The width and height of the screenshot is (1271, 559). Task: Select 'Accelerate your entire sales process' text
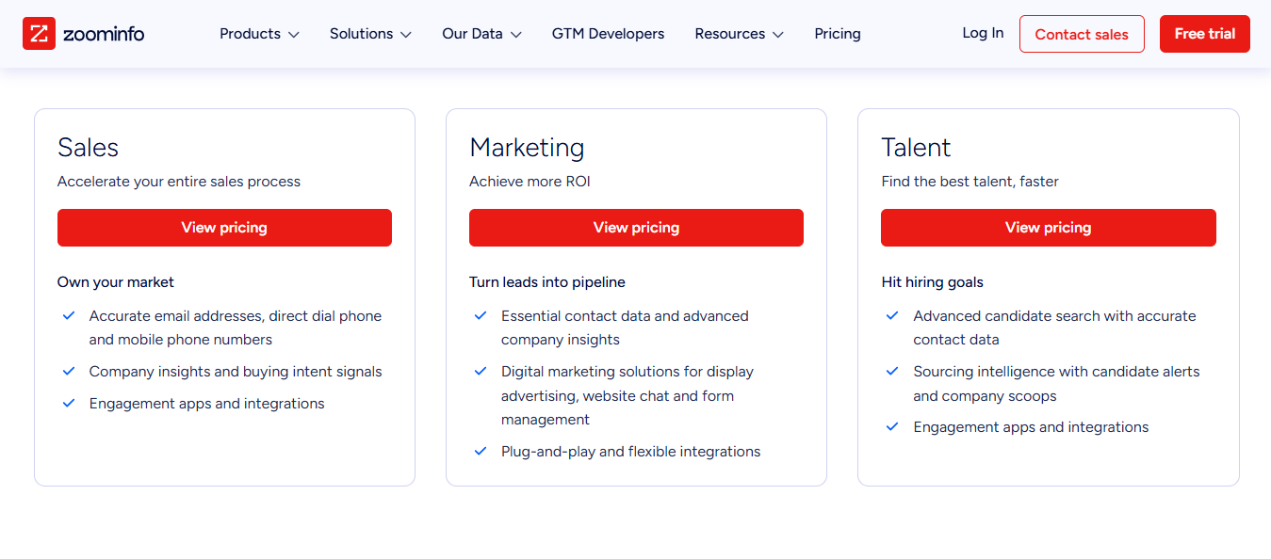pos(179,182)
